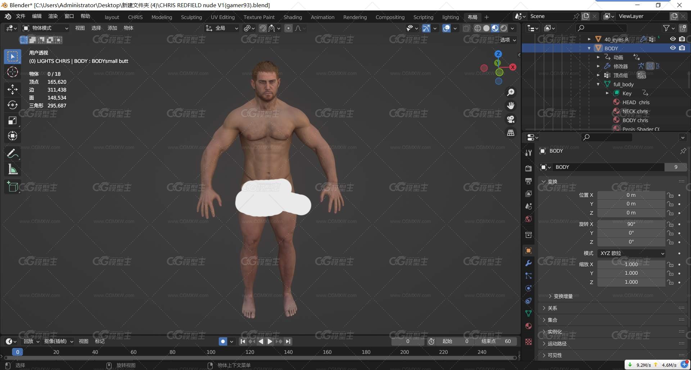This screenshot has height=370, width=691.
Task: Click the pan view hand icon
Action: tap(511, 106)
